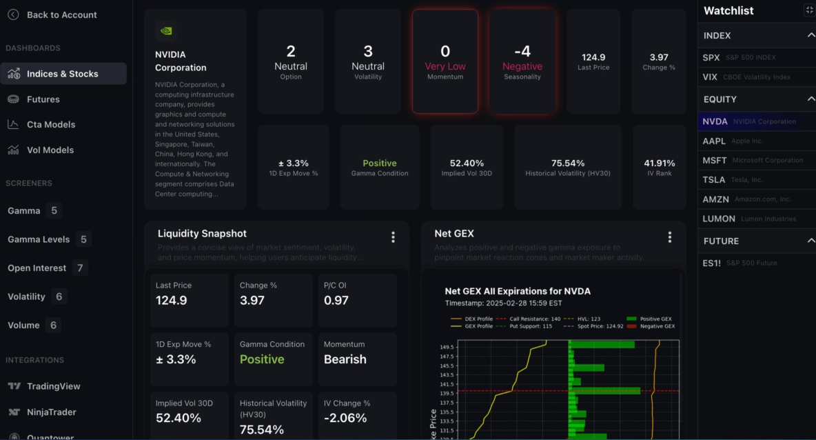Select MSFT in the watchlist
Viewport: 816px width, 440px height.
click(x=757, y=160)
